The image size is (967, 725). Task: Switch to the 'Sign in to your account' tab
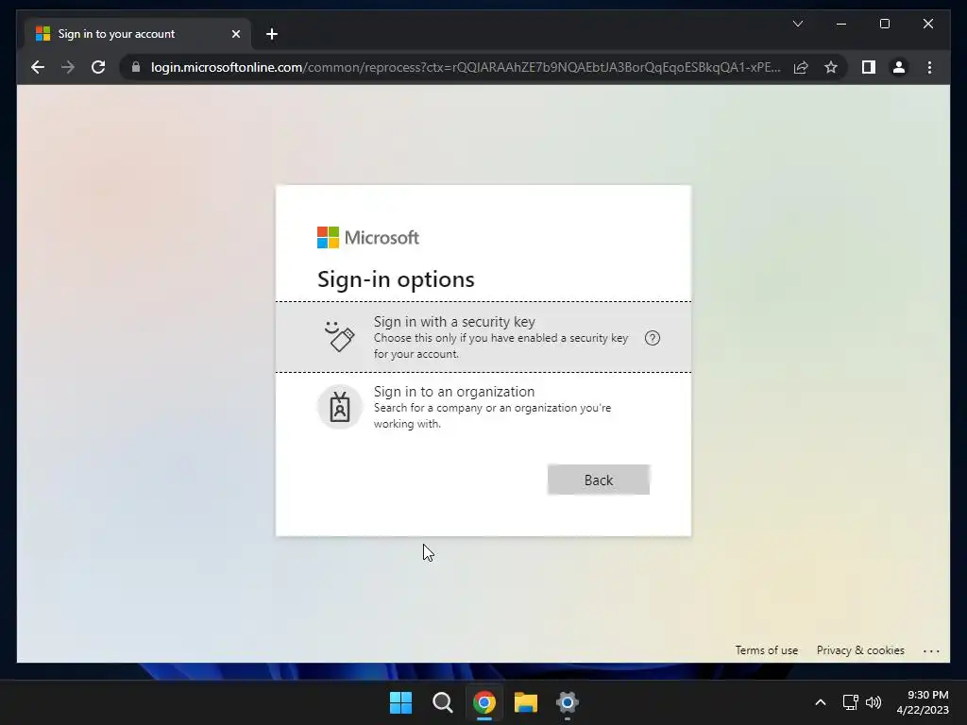138,34
